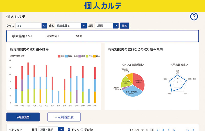The image size is (205, 131).
Task: Go to the next page arrow
Action: coord(193,130)
